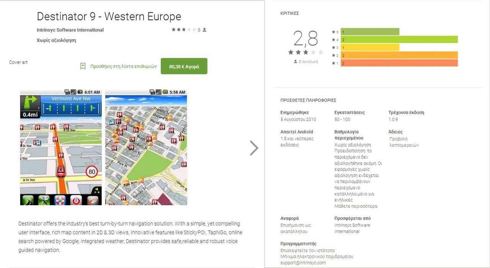Click the stars under the 2,8 score
Screen dimensions: 490x268
[306, 52]
